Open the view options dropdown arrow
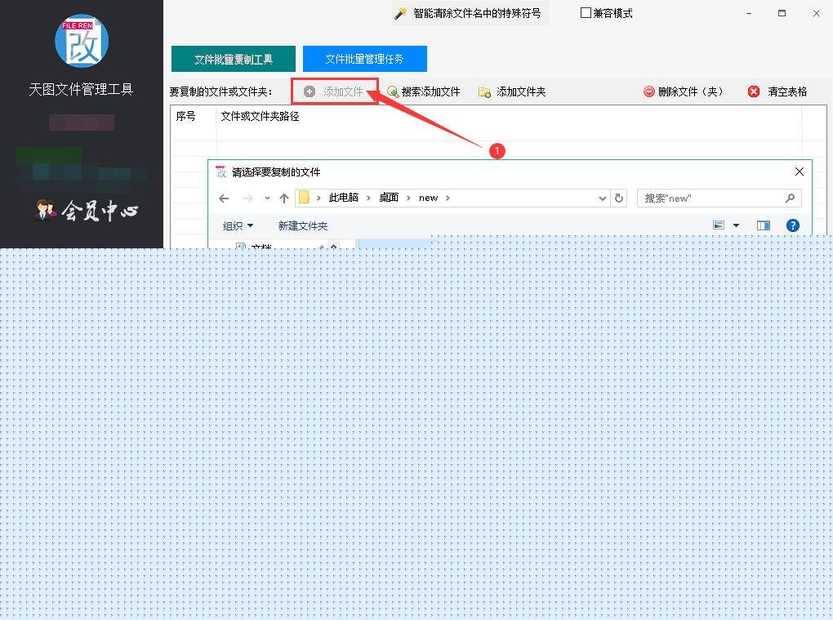833x620 pixels. [737, 225]
